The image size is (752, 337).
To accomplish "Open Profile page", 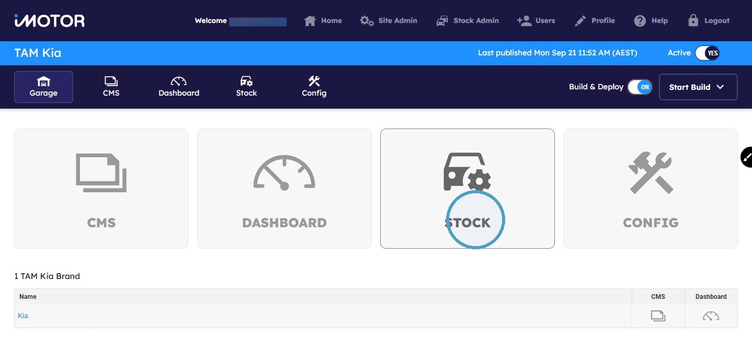I will click(x=595, y=21).
